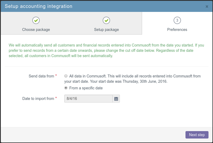The height and width of the screenshot is (143, 213).
Task: Go back to Choose package step label
Action: click(36, 30)
